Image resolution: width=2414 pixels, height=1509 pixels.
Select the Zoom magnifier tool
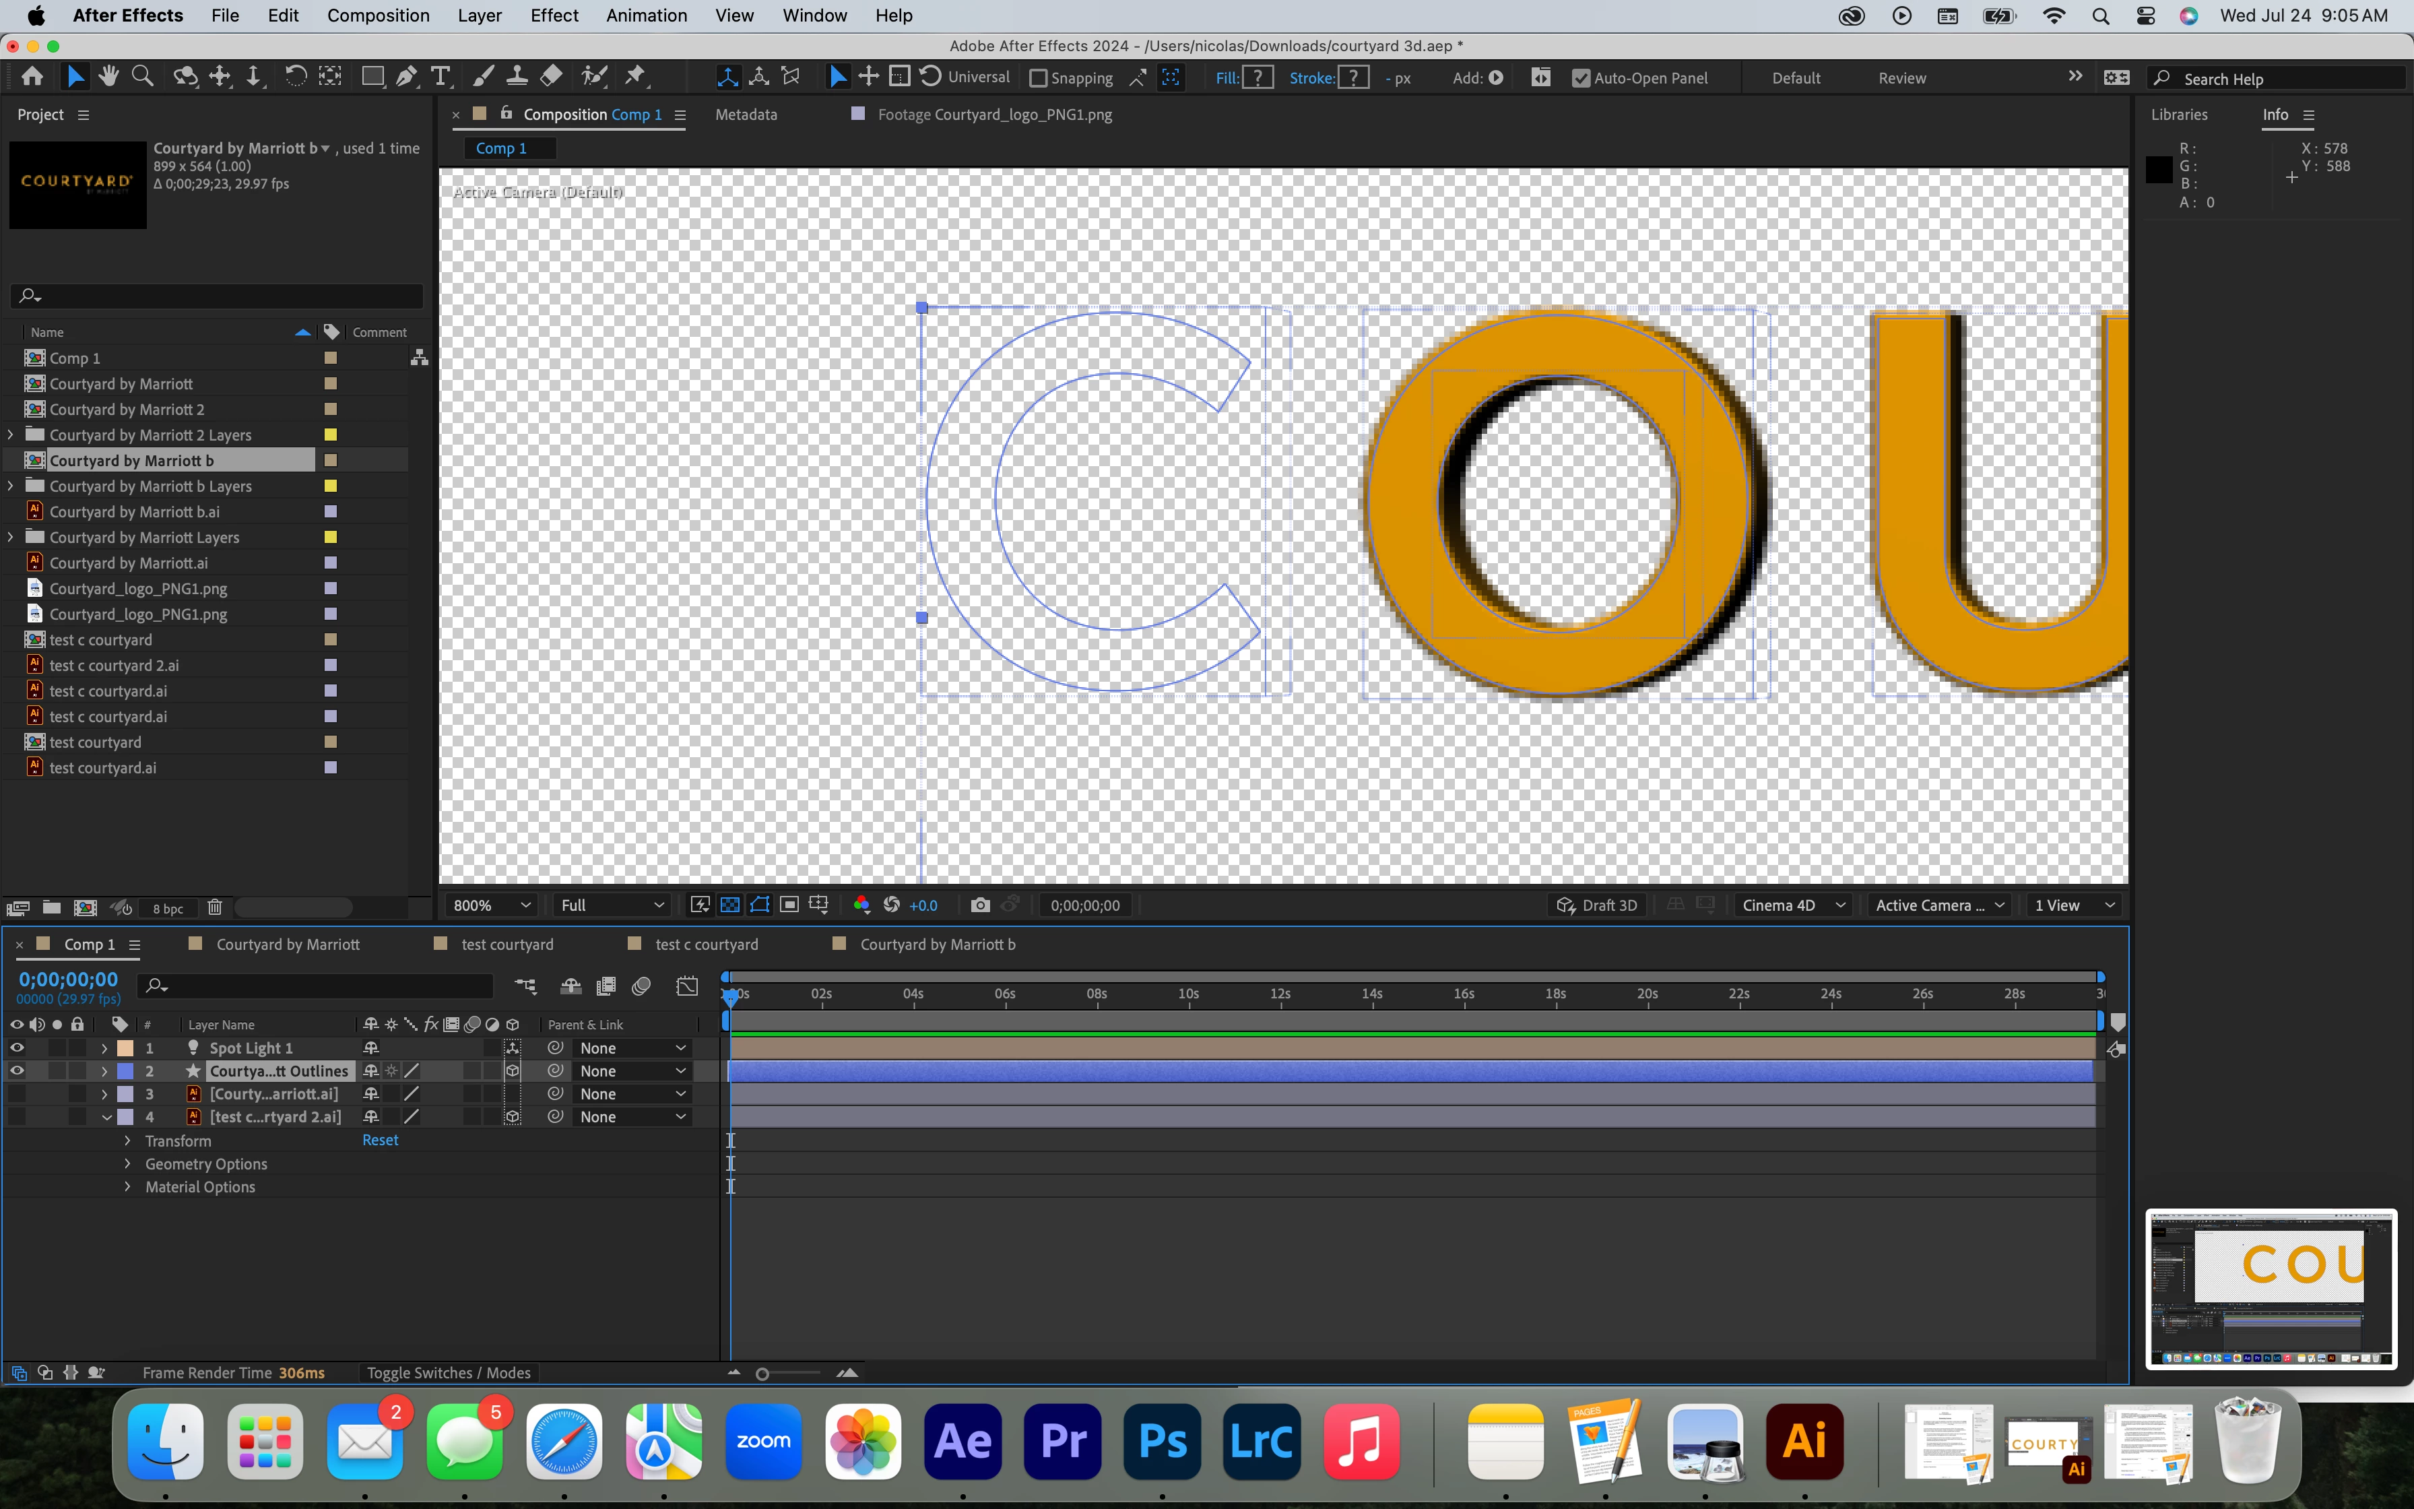pyautogui.click(x=143, y=77)
